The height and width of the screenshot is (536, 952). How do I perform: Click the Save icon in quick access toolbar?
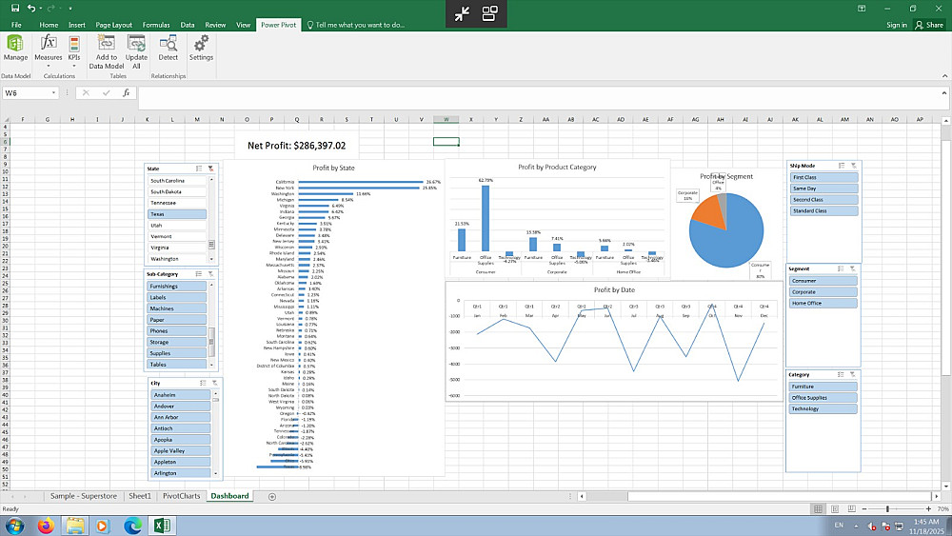click(15, 9)
